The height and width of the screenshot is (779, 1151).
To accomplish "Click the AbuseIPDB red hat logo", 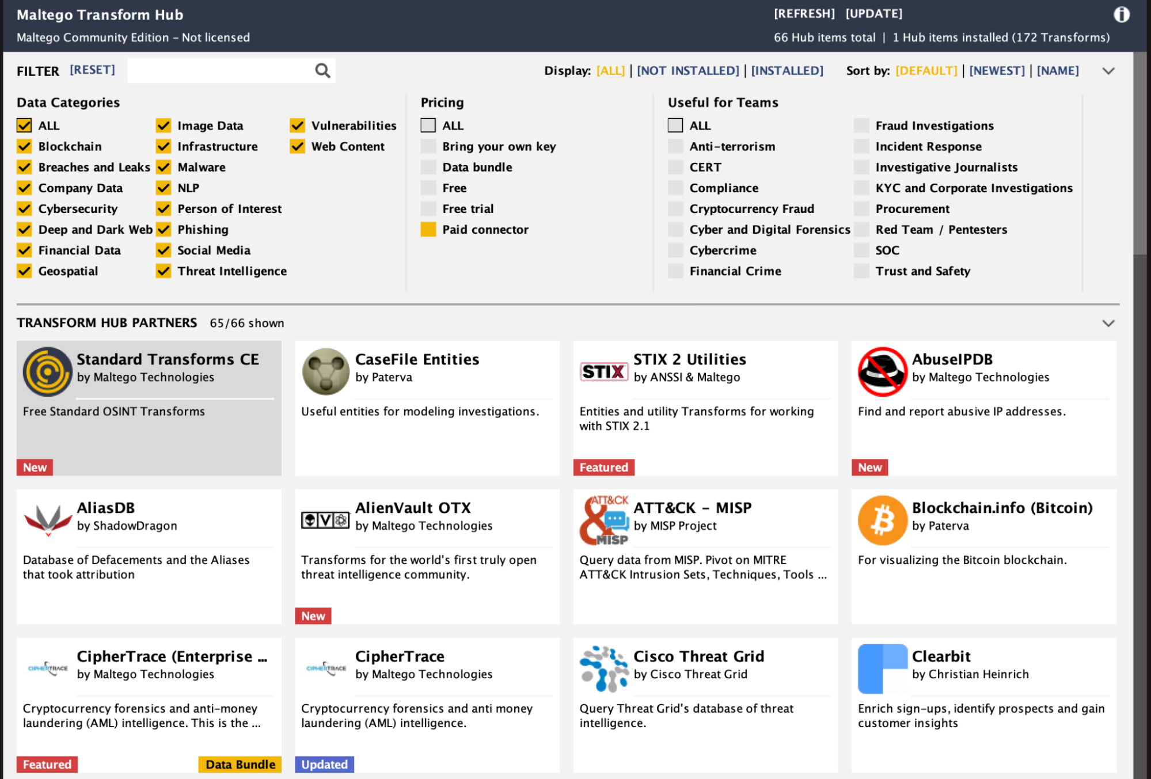I will coord(882,372).
